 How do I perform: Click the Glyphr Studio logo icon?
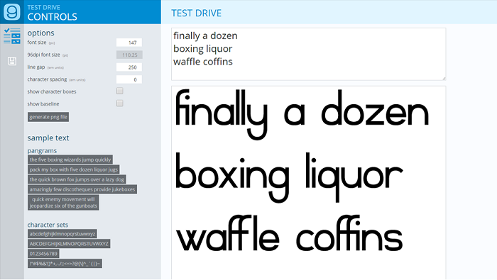click(x=12, y=12)
